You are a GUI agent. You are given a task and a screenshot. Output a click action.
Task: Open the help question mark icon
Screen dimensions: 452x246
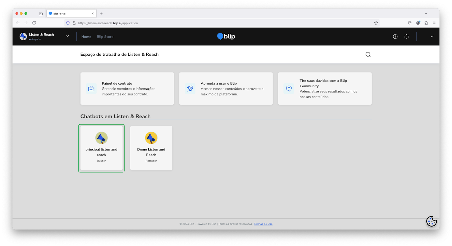tap(395, 36)
